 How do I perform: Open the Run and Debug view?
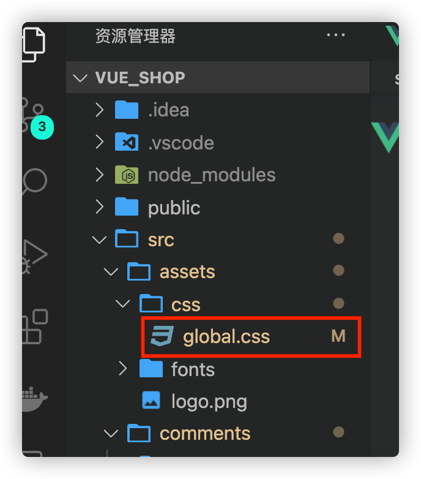[x=34, y=257]
